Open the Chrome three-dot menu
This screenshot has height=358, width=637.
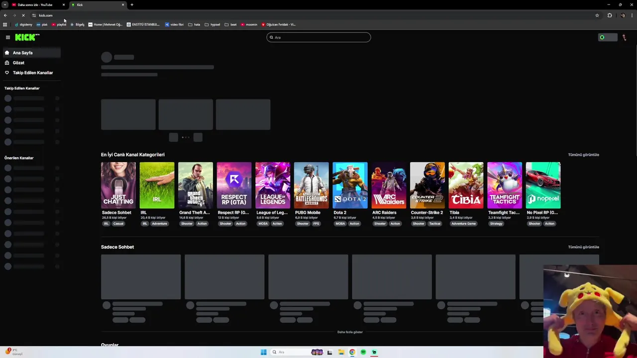[632, 15]
